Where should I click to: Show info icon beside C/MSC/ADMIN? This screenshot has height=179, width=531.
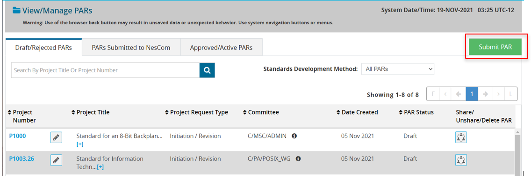[294, 136]
